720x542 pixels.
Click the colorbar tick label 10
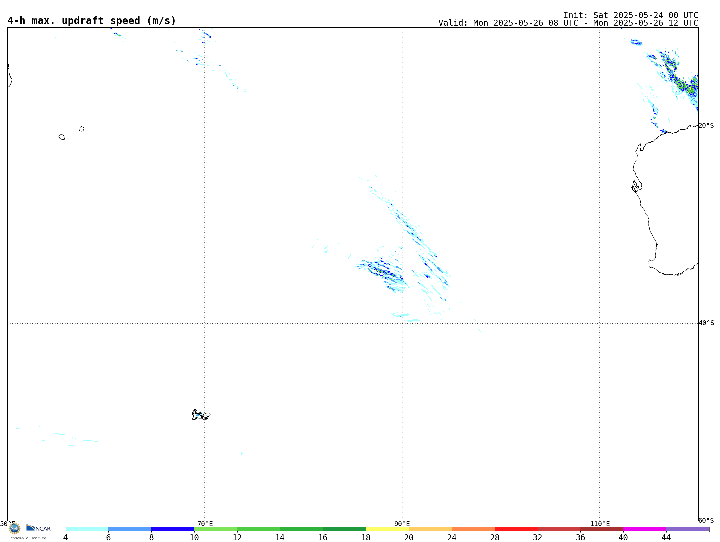tap(194, 537)
